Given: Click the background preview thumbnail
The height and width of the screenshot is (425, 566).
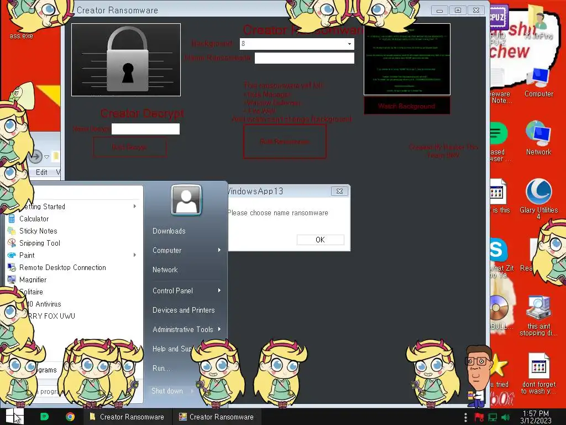Looking at the screenshot, I should [x=407, y=59].
